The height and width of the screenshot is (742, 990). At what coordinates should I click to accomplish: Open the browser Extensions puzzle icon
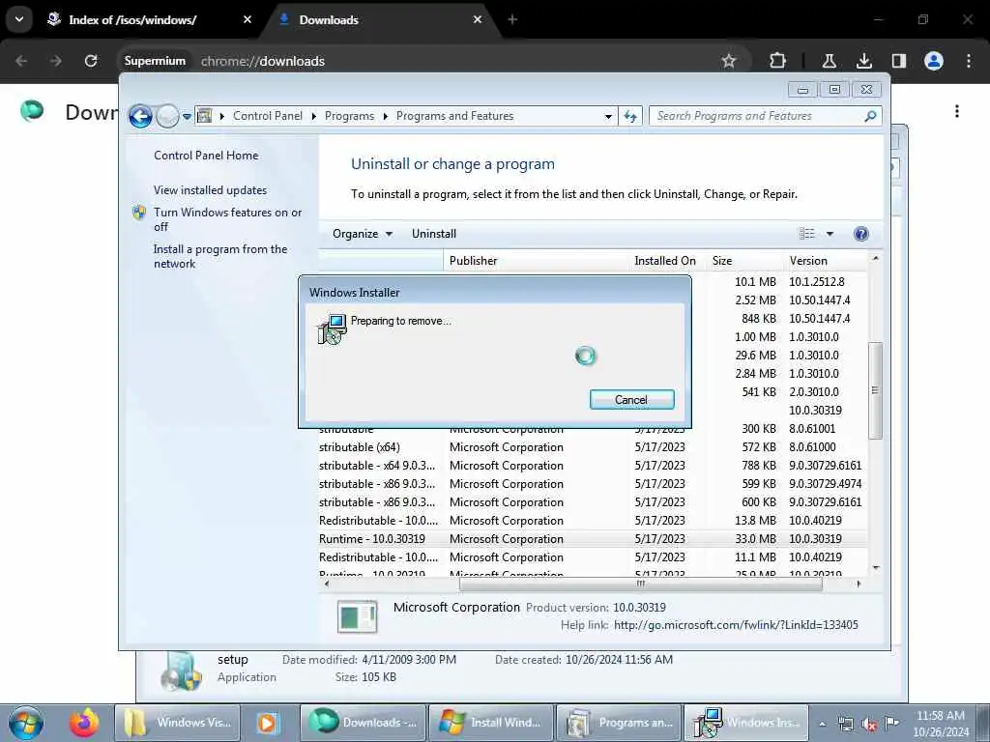[x=778, y=61]
